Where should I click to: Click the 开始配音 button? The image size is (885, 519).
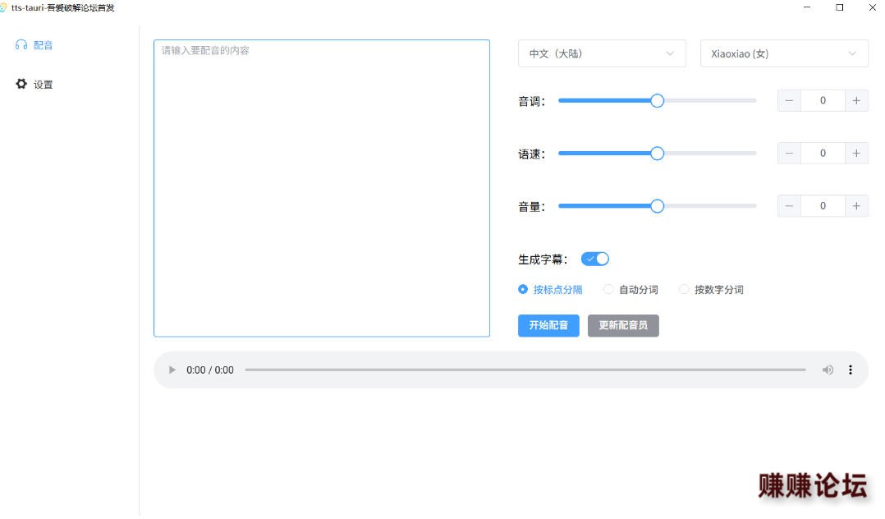click(x=548, y=326)
